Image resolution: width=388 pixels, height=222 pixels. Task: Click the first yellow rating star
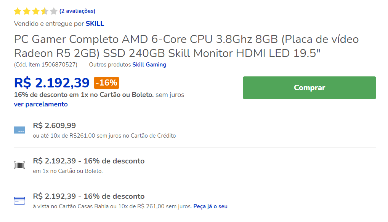click(18, 11)
